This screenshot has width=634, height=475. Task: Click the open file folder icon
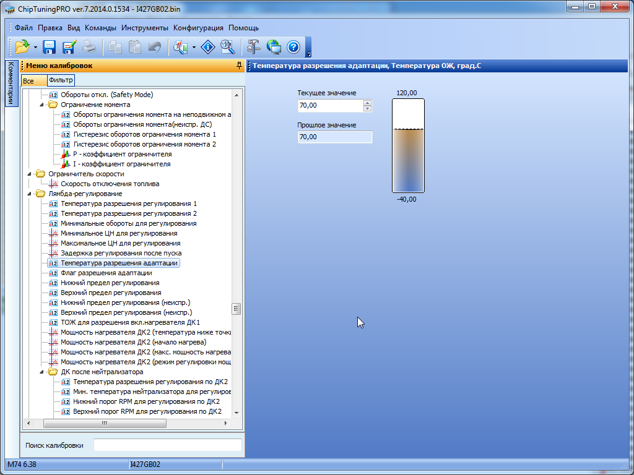pos(22,46)
